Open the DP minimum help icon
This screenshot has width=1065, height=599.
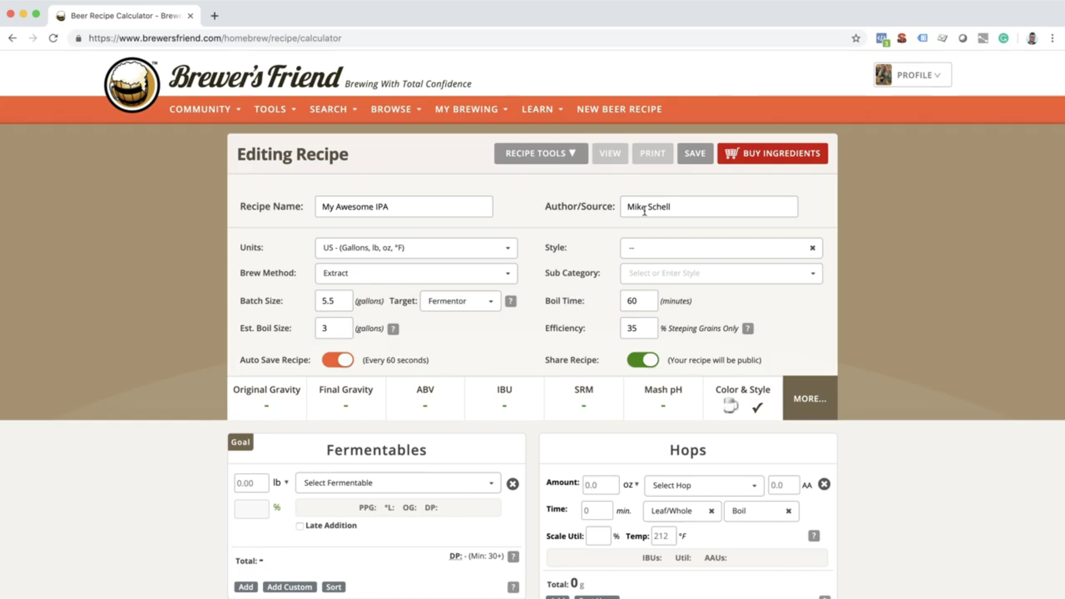coord(514,556)
